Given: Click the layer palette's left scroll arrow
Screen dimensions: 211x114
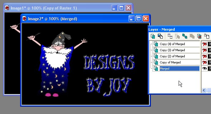Looking at the screenshot, I should point(204,90).
